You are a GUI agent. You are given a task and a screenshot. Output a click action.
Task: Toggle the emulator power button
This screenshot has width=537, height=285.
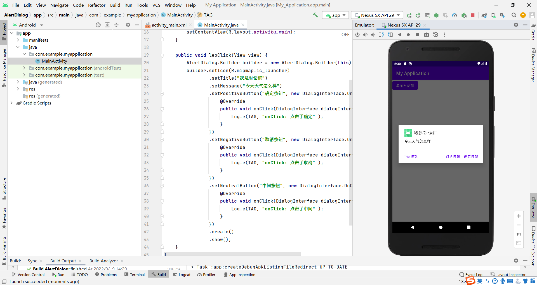tap(357, 35)
